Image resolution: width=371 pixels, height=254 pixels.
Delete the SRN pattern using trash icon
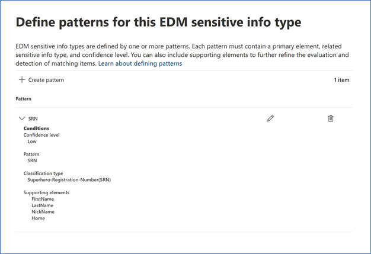click(331, 118)
